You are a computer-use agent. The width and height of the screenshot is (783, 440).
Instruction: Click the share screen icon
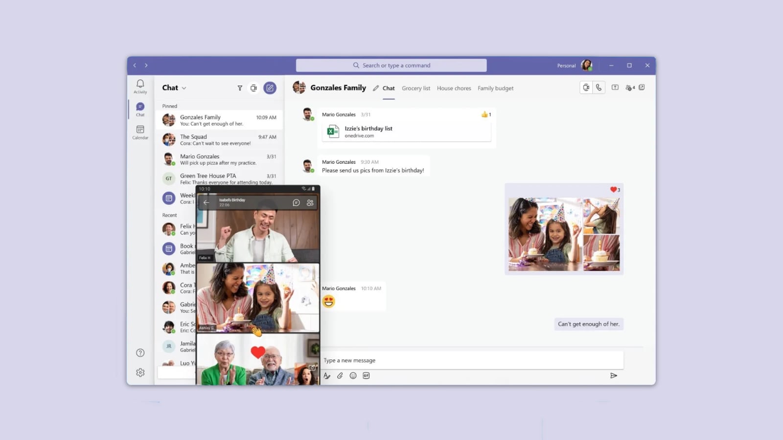(615, 88)
